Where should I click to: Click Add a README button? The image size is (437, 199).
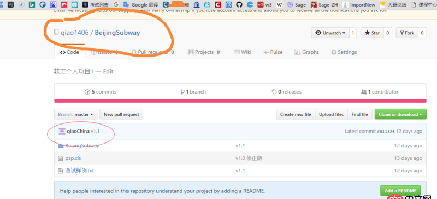(x=400, y=191)
